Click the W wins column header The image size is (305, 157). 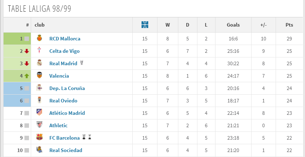[x=168, y=25]
